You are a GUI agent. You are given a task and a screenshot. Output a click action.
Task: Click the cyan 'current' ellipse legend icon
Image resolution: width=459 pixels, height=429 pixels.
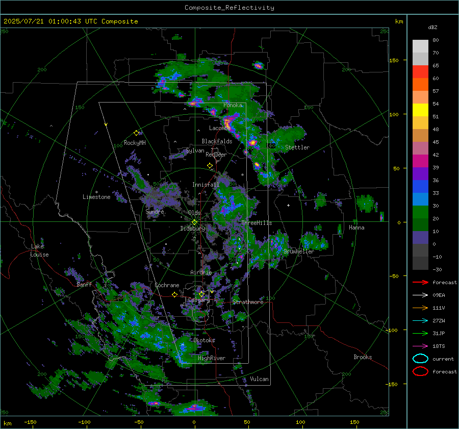(420, 359)
